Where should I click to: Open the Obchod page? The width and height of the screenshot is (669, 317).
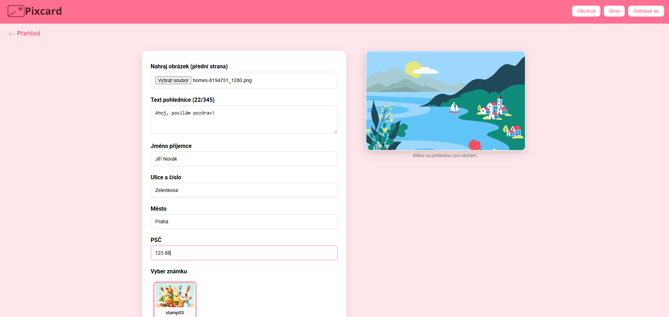[586, 11]
